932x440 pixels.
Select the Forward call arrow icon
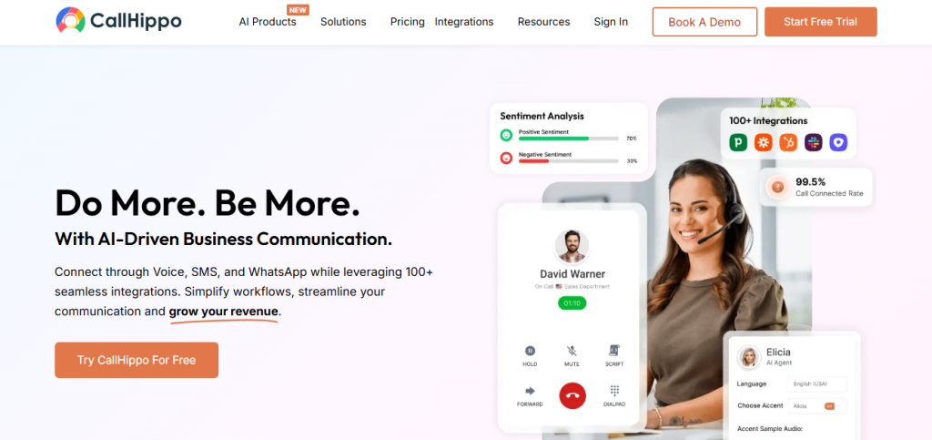coord(530,391)
